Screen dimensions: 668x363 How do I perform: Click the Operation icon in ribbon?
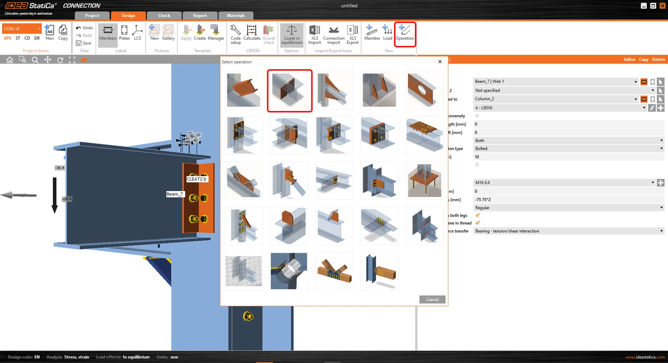(405, 33)
